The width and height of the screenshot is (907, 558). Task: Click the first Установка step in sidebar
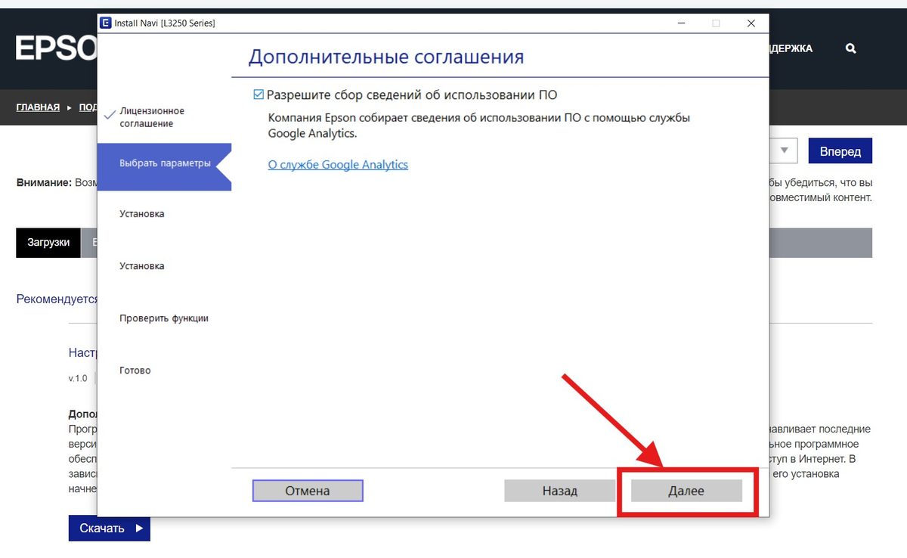click(x=142, y=214)
